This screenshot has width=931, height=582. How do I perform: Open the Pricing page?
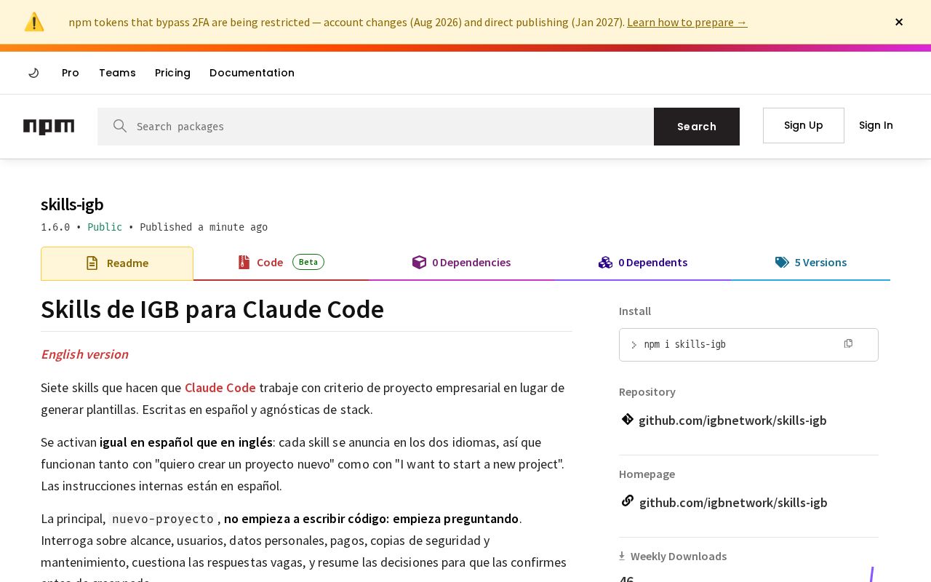click(x=172, y=73)
